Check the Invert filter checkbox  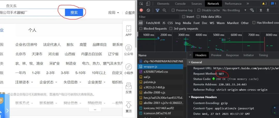[x=184, y=17]
